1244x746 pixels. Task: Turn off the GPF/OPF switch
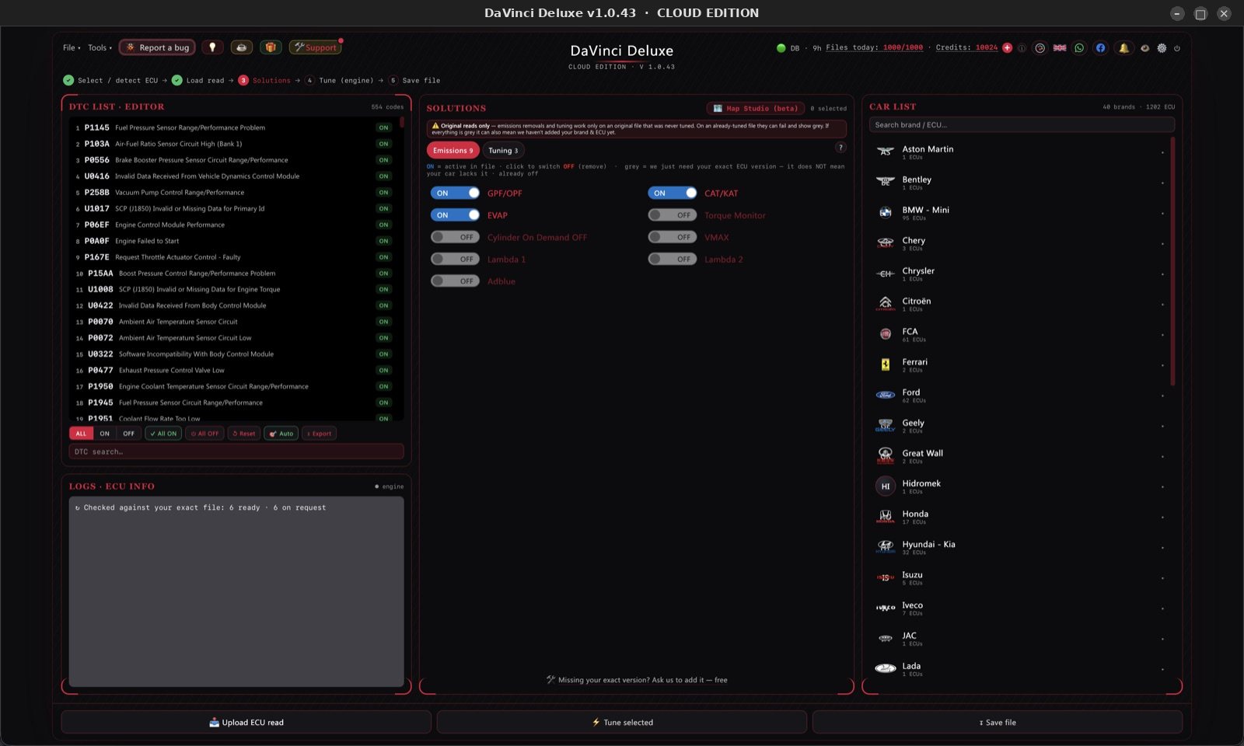point(455,193)
